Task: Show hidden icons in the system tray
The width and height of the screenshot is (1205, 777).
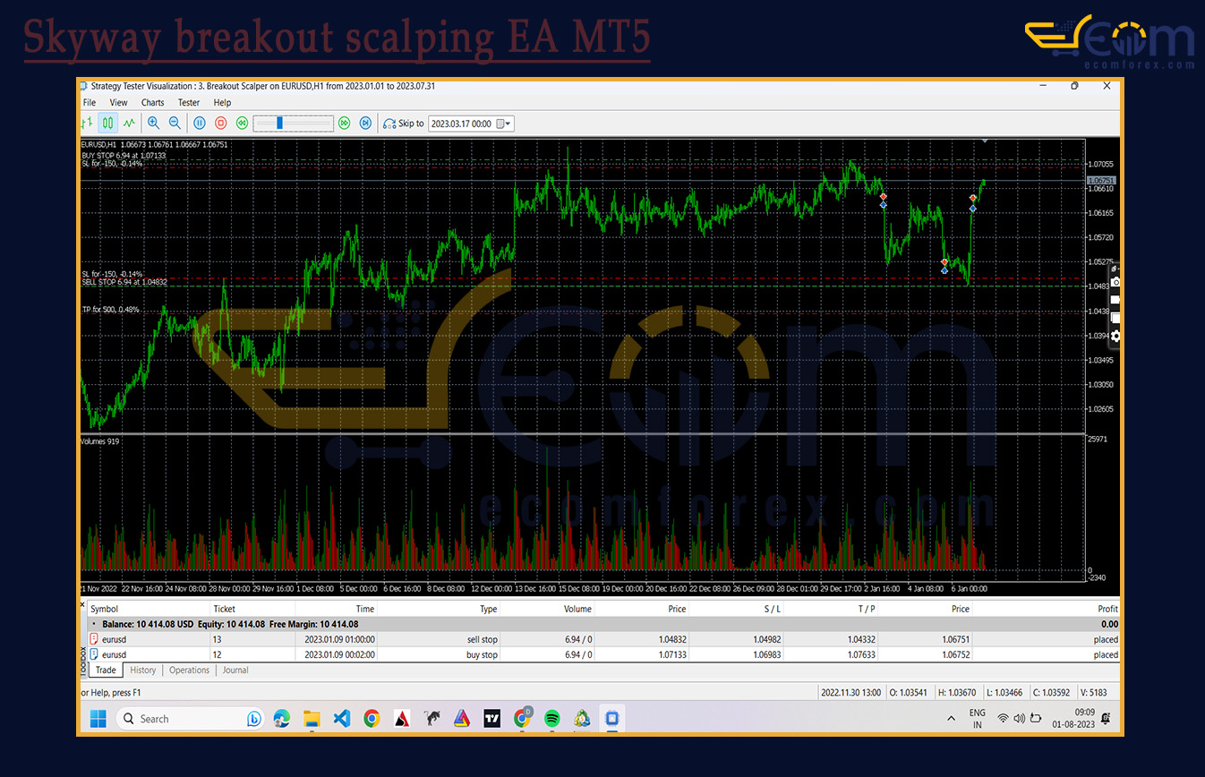Action: (x=951, y=719)
